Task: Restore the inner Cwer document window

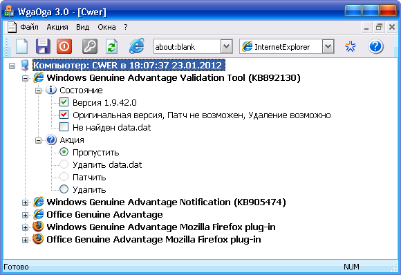Action: [379, 27]
